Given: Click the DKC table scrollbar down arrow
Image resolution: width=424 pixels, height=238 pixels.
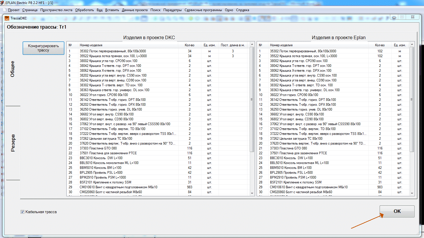Looking at the screenshot, I should tap(252, 193).
